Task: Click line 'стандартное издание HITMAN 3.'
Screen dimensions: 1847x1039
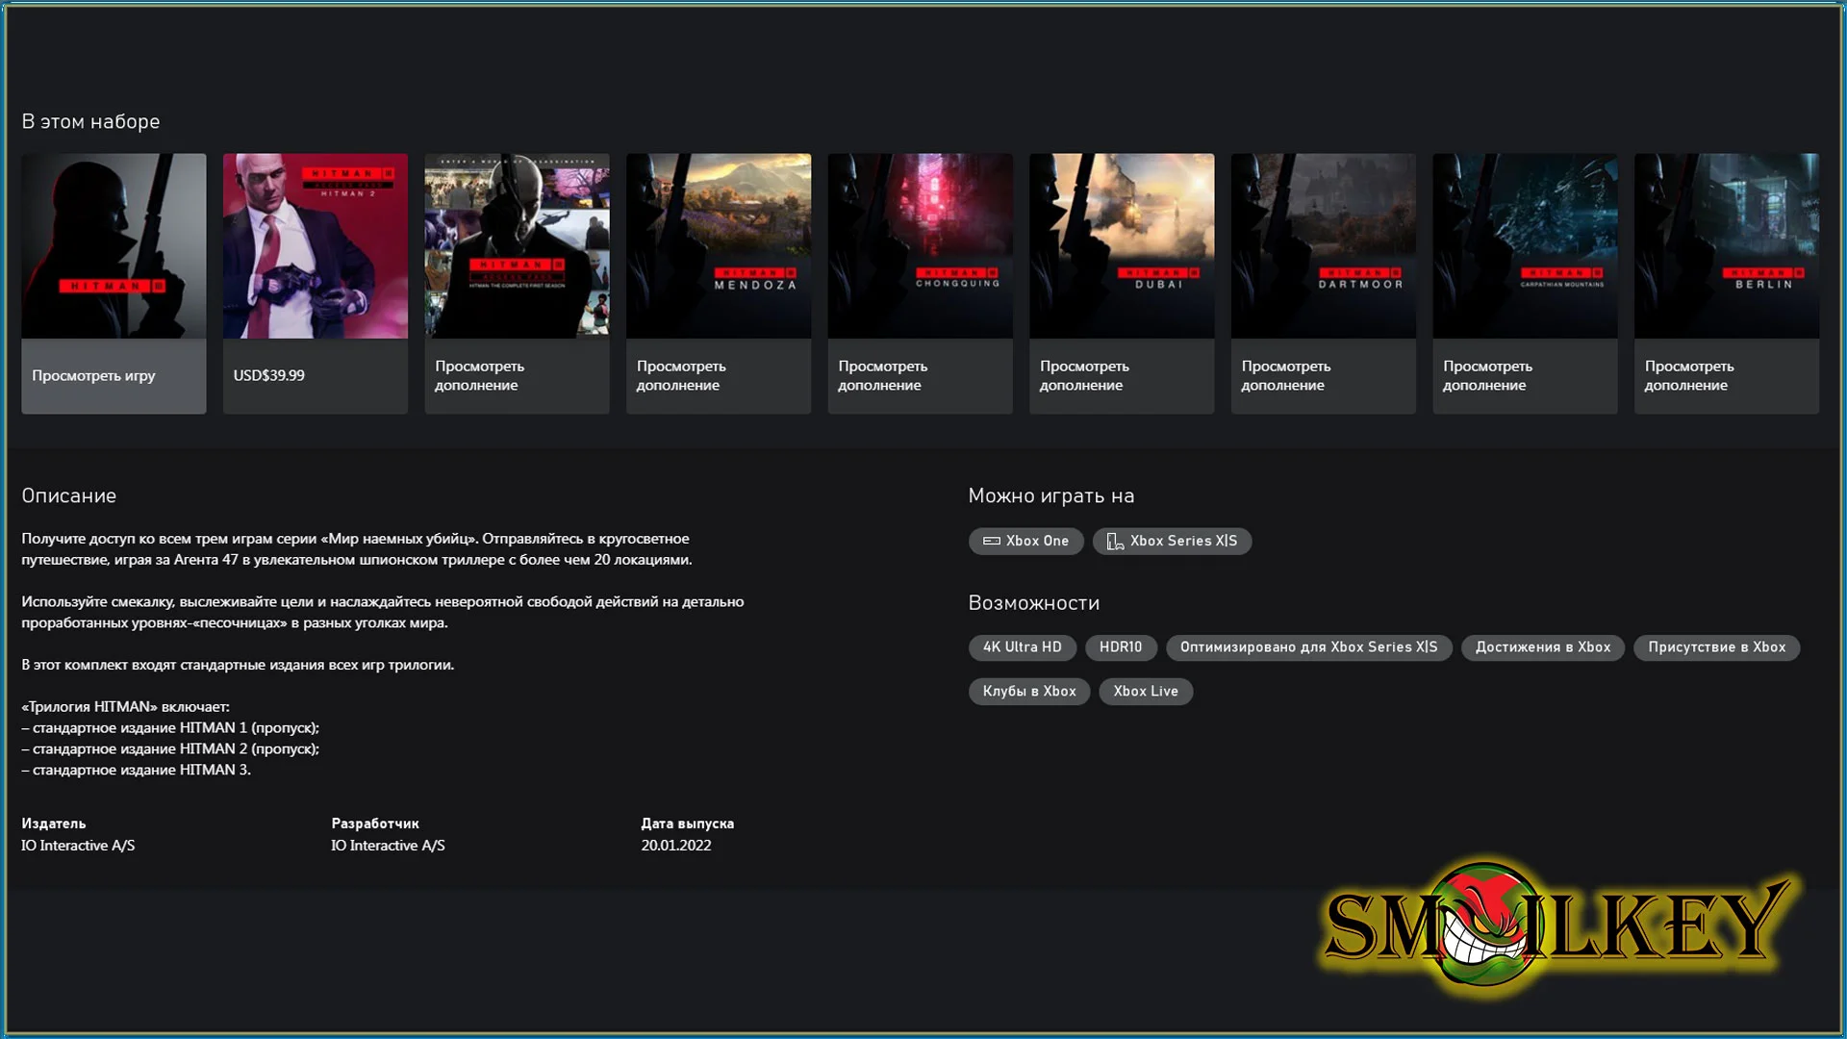Action: point(136,771)
